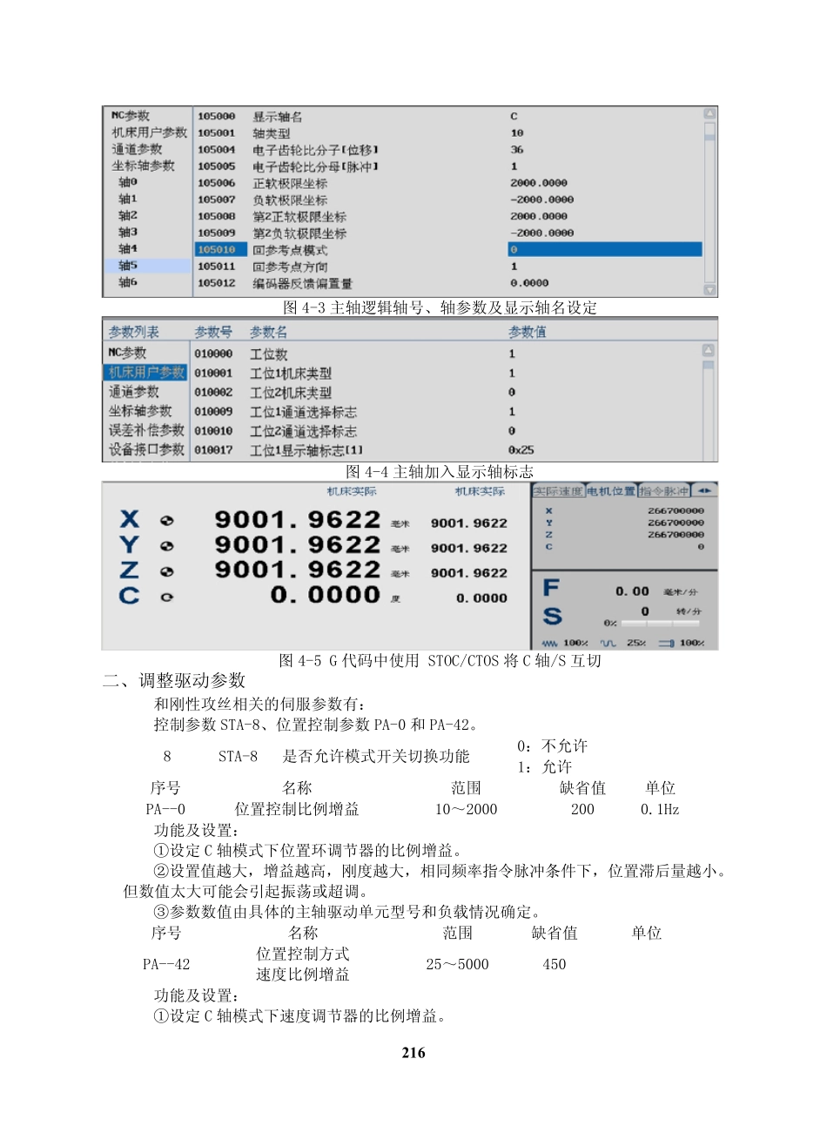Click the rapid override square-wave icon at 25%
The height and width of the screenshot is (1133, 827).
click(608, 643)
